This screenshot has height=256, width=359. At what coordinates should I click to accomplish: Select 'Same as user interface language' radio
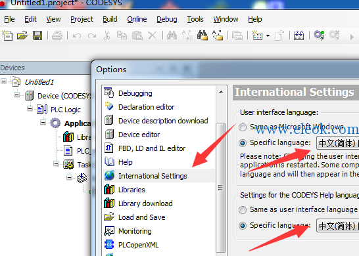click(x=243, y=210)
